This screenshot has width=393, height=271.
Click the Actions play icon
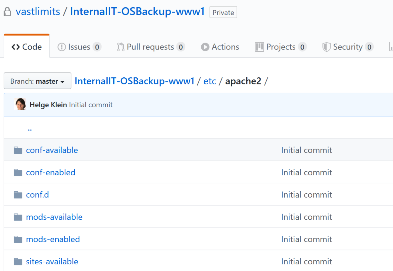point(205,47)
